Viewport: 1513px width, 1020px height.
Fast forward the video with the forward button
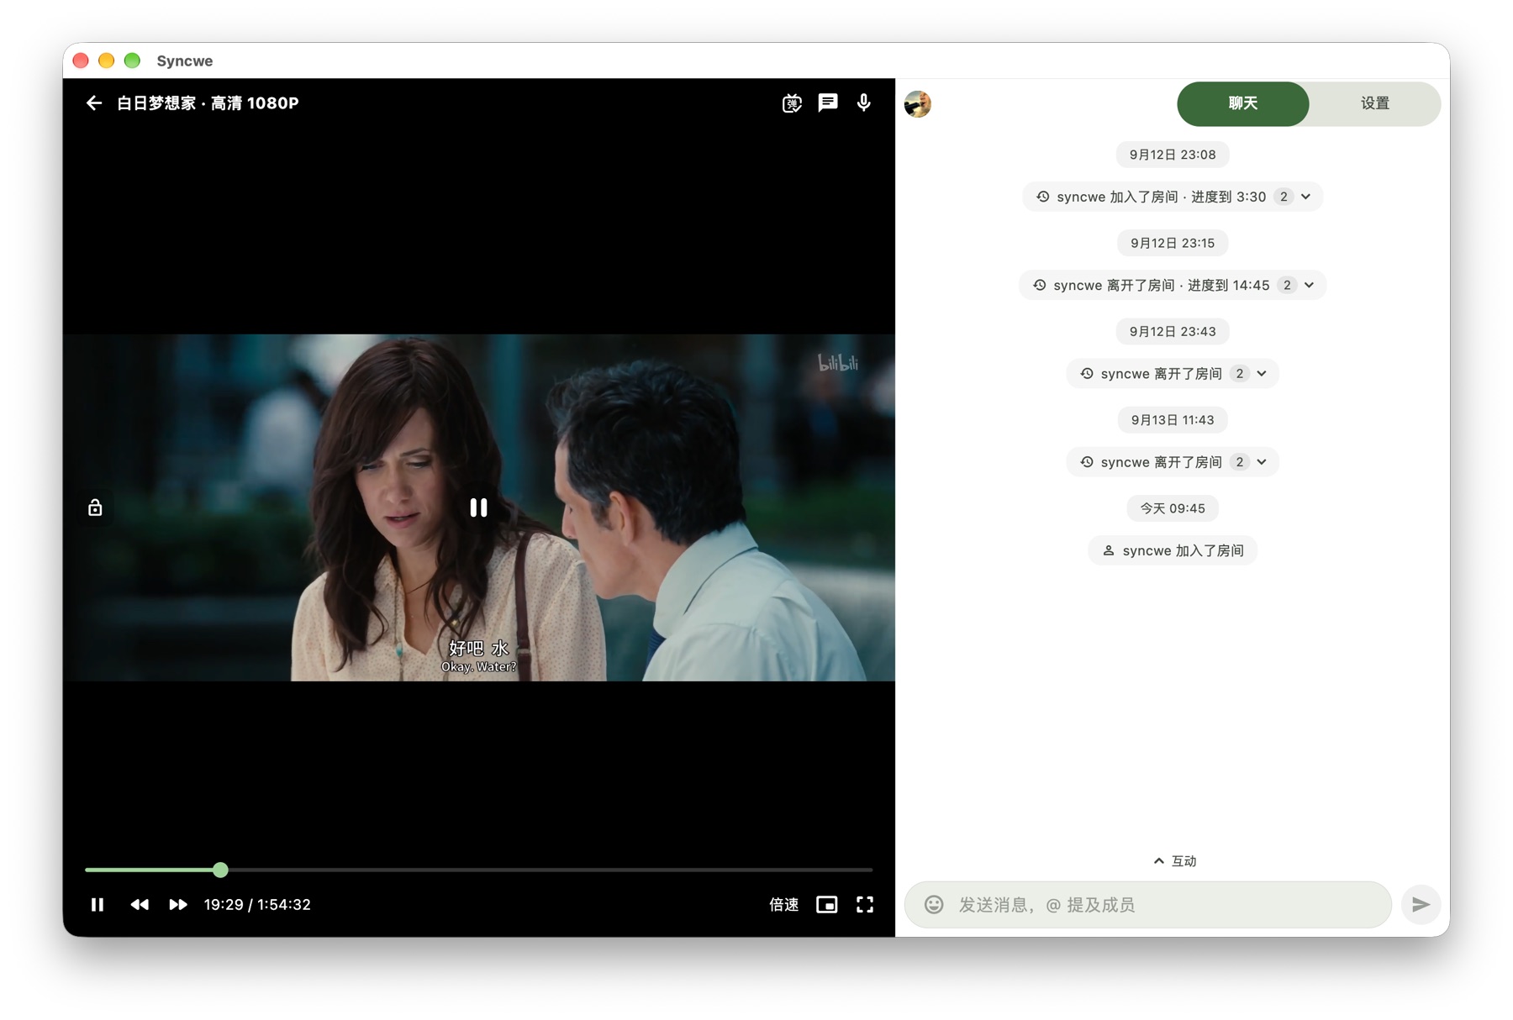click(177, 904)
